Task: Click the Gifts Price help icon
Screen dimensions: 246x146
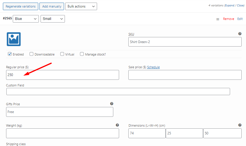Action: [112, 104]
